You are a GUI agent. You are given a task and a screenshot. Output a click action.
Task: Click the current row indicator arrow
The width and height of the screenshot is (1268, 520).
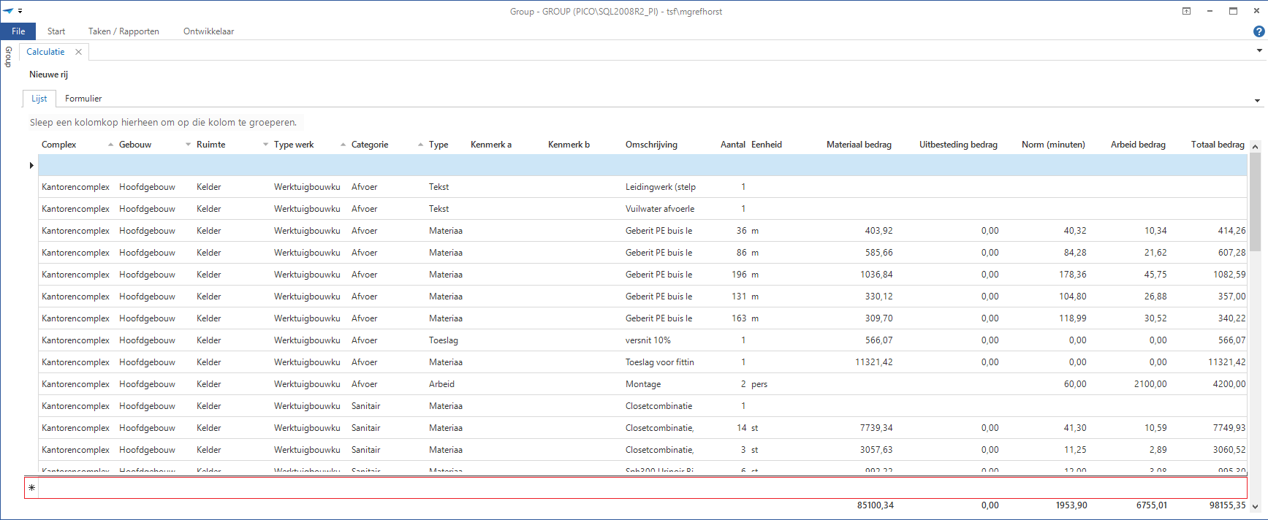pyautogui.click(x=31, y=166)
